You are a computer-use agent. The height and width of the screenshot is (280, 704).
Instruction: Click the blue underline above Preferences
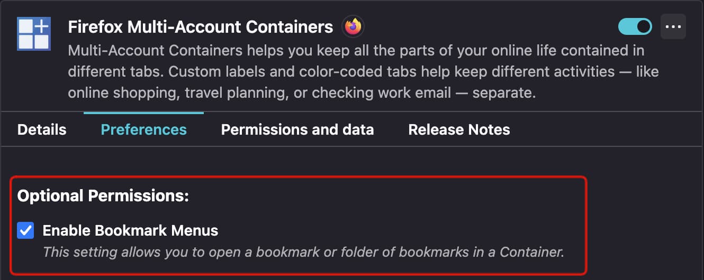(x=143, y=113)
